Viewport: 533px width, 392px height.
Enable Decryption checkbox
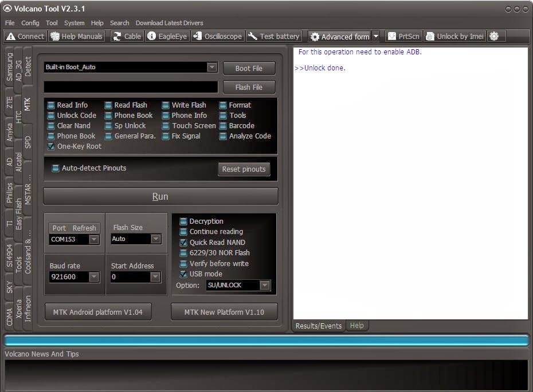tap(183, 221)
